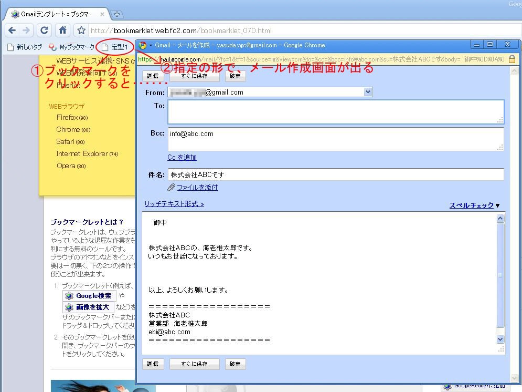The image size is (522, 392).
Task: Click the Chrome icon in popup title bar
Action: coord(143,45)
